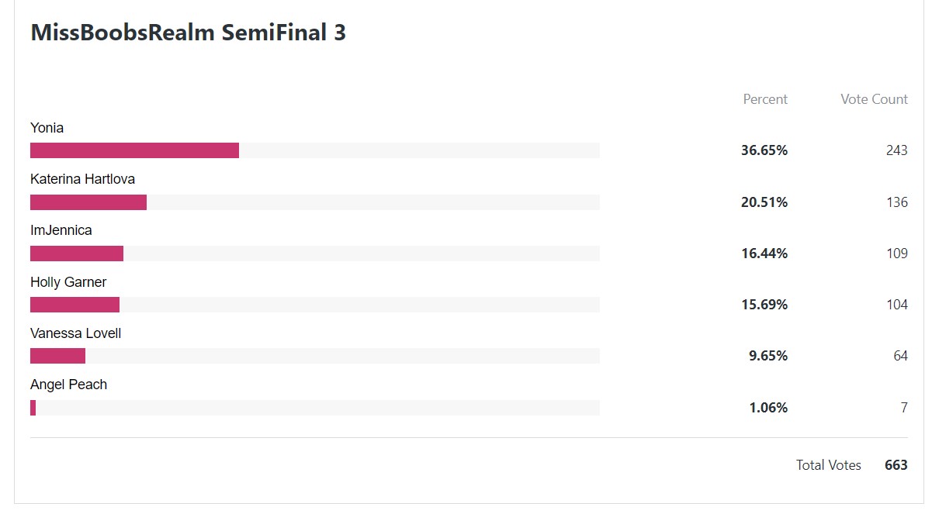Viewport: 932px width, 514px height.
Task: Select the Vanessa Lovell result bar
Action: click(x=315, y=356)
